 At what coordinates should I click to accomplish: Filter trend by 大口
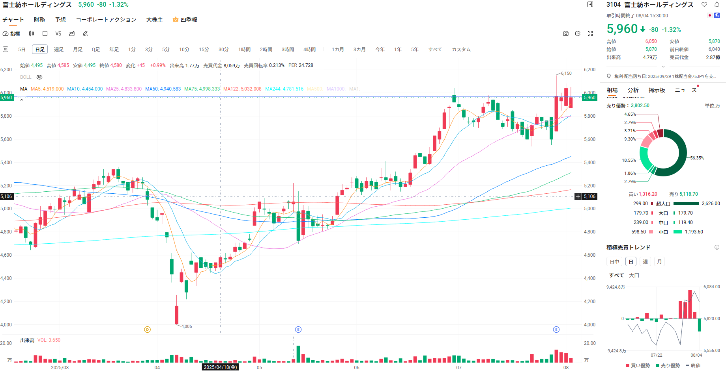pos(634,275)
